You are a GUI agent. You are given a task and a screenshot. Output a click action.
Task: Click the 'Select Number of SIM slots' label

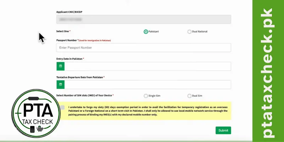pyautogui.click(x=84, y=95)
